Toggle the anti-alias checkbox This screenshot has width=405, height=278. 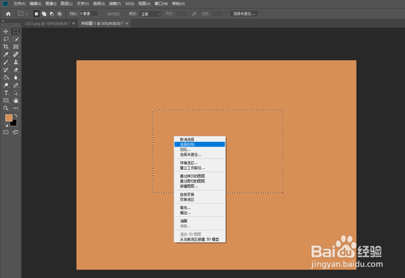coord(102,14)
